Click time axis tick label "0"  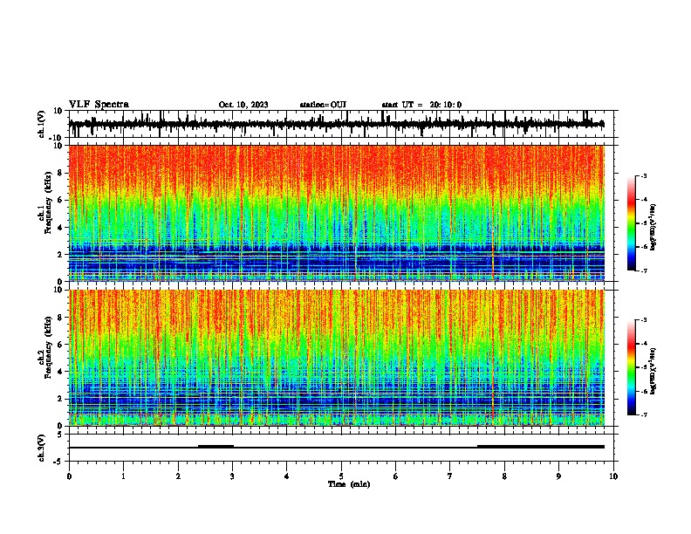click(69, 476)
